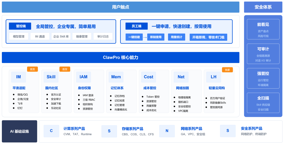Click the C icon for 计算系列产品
Screen dimensions: 284x144
pyautogui.click(x=52, y=131)
